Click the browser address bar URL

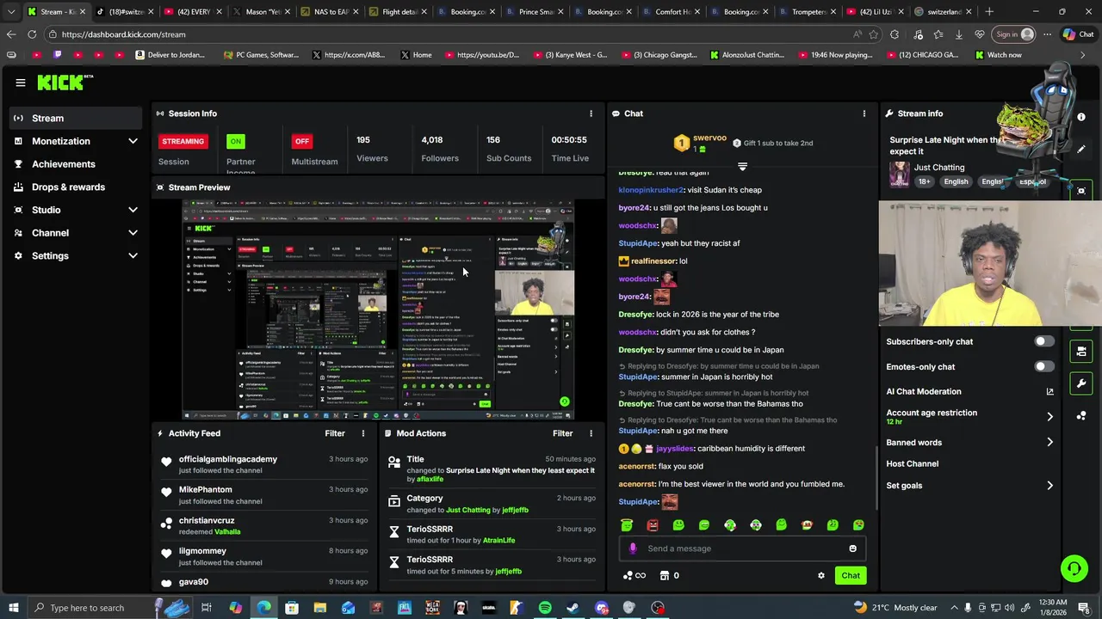(x=123, y=34)
